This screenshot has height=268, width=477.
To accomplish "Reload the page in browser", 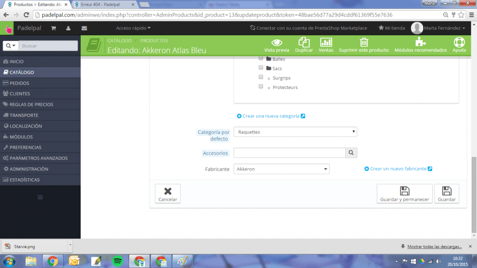I will (x=26, y=15).
